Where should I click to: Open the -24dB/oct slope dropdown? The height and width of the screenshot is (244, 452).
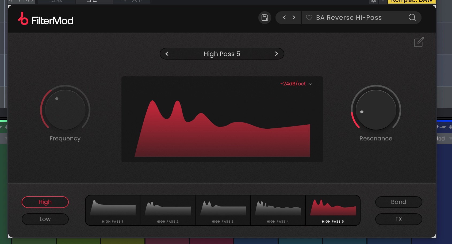(x=296, y=84)
